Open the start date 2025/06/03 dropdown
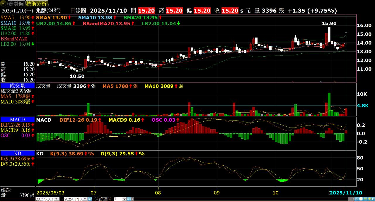 [x=56, y=199]
